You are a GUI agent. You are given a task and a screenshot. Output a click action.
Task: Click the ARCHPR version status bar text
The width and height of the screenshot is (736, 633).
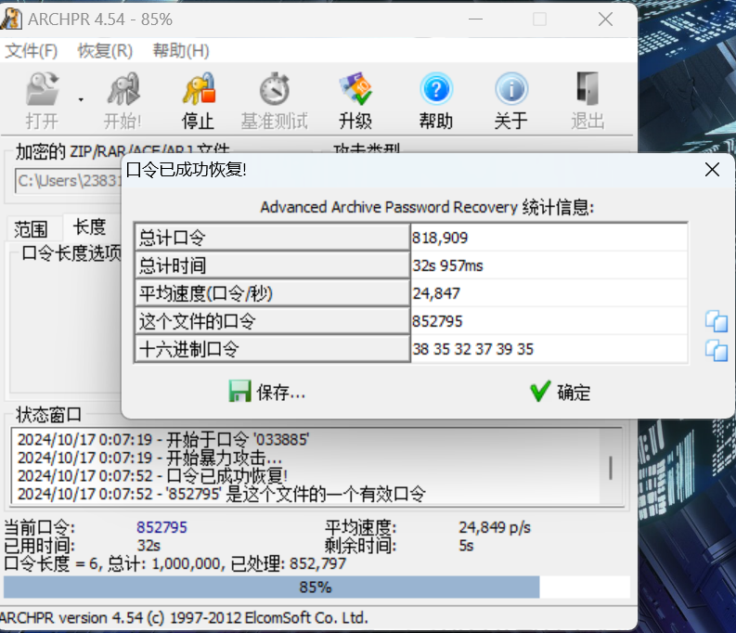pyautogui.click(x=184, y=617)
